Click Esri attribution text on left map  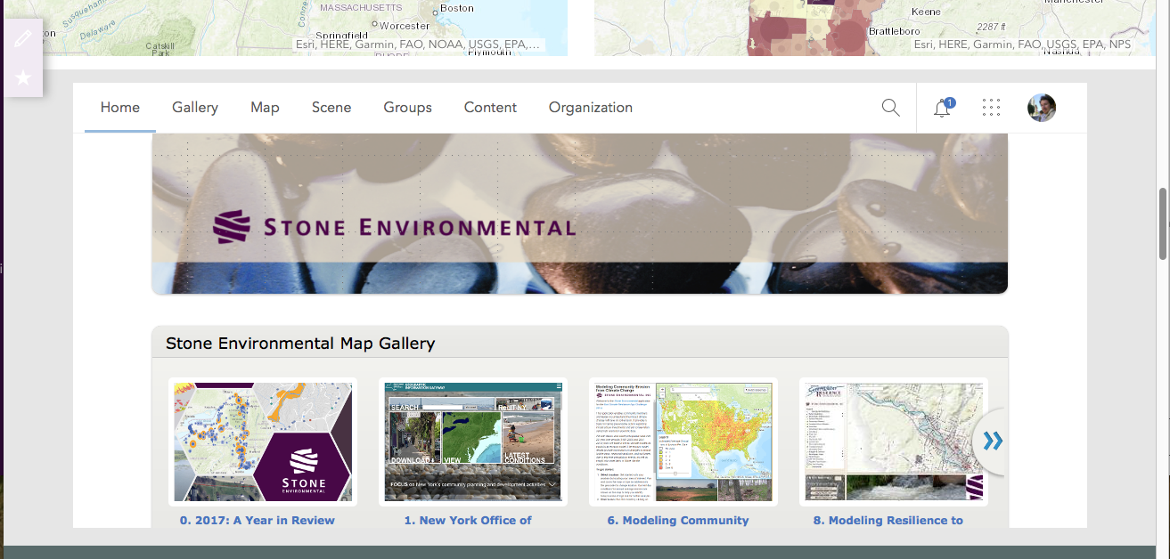tap(417, 45)
